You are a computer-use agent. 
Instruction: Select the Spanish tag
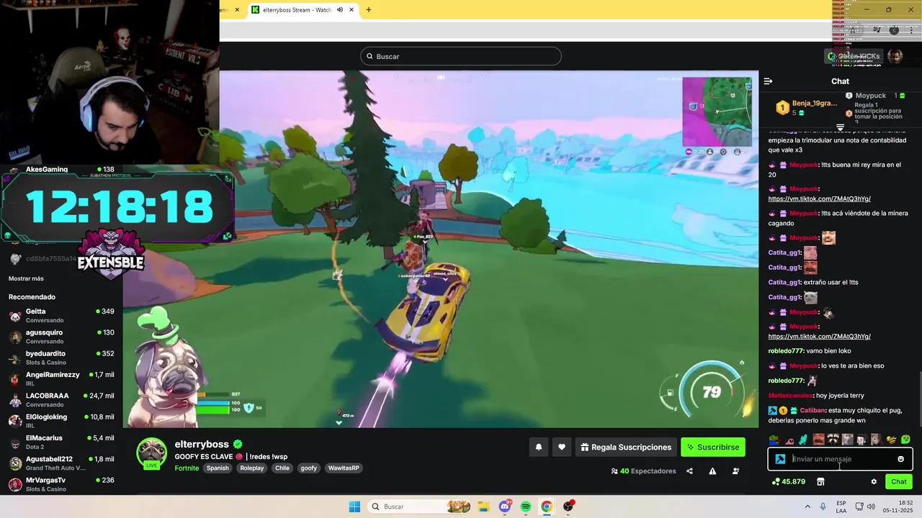pos(218,468)
